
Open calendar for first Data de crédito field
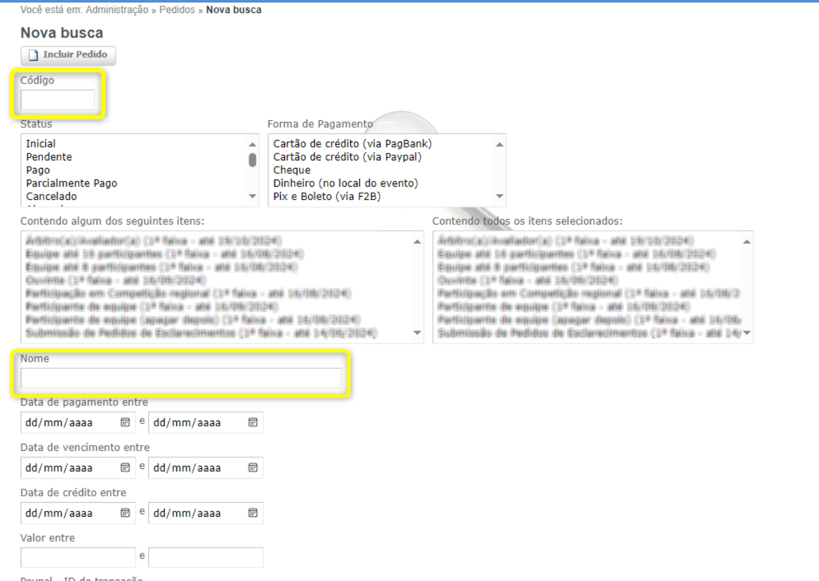(125, 513)
